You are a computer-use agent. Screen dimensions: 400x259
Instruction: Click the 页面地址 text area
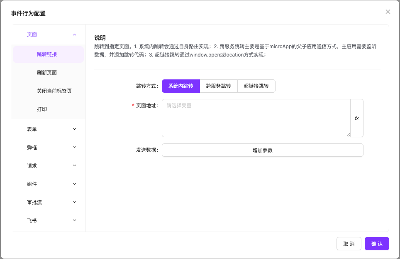256,118
